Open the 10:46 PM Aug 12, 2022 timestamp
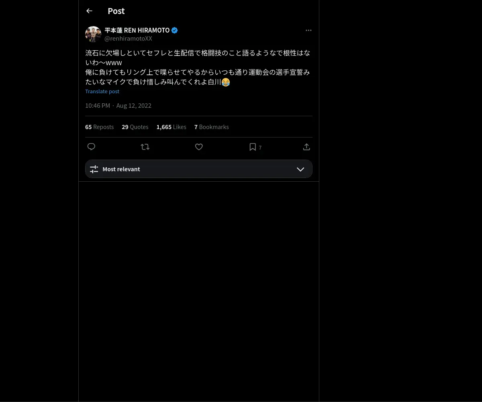Viewport: 482px width, 402px height. (x=118, y=105)
